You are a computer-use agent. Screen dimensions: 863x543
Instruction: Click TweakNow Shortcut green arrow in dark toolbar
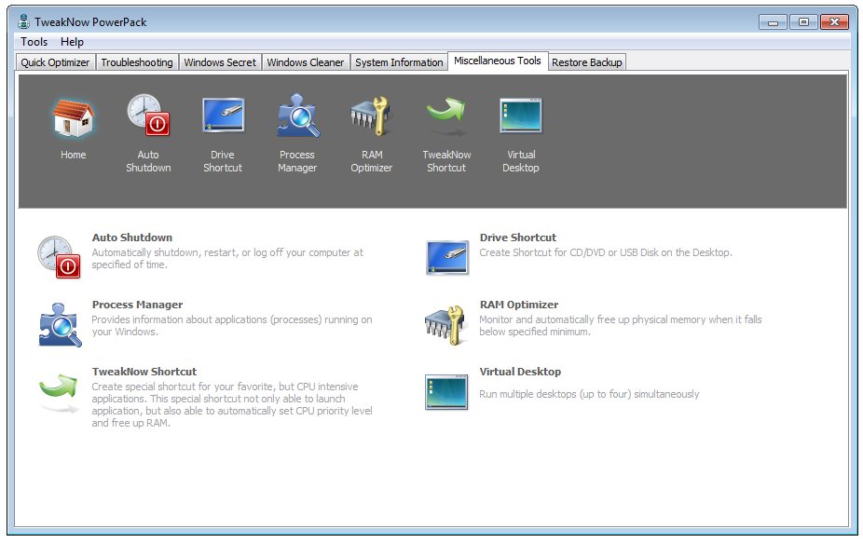pos(446,116)
